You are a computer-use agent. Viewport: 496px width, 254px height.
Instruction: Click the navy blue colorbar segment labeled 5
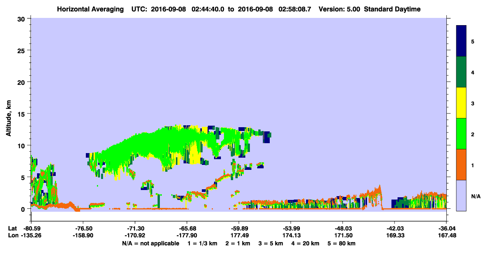(x=461, y=41)
